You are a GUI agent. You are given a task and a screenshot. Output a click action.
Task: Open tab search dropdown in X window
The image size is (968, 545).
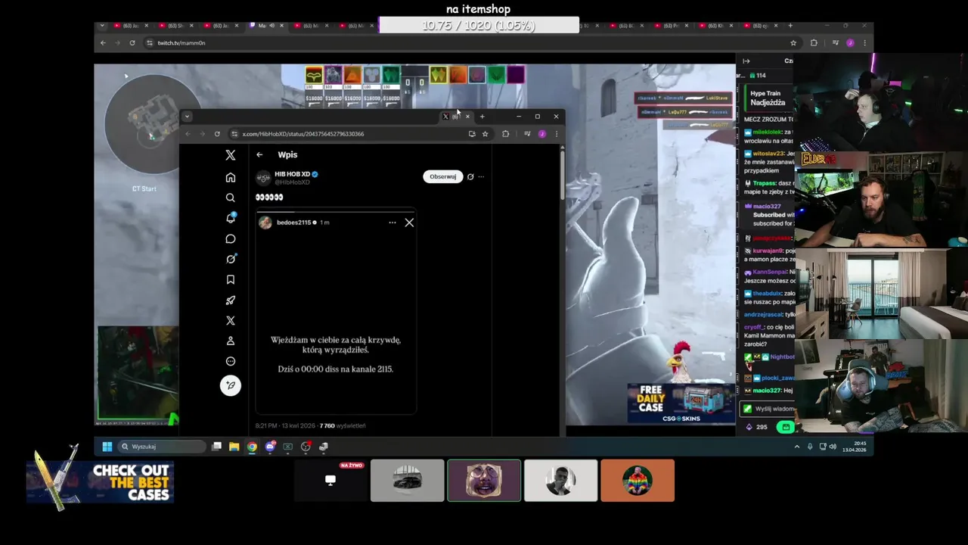[187, 117]
